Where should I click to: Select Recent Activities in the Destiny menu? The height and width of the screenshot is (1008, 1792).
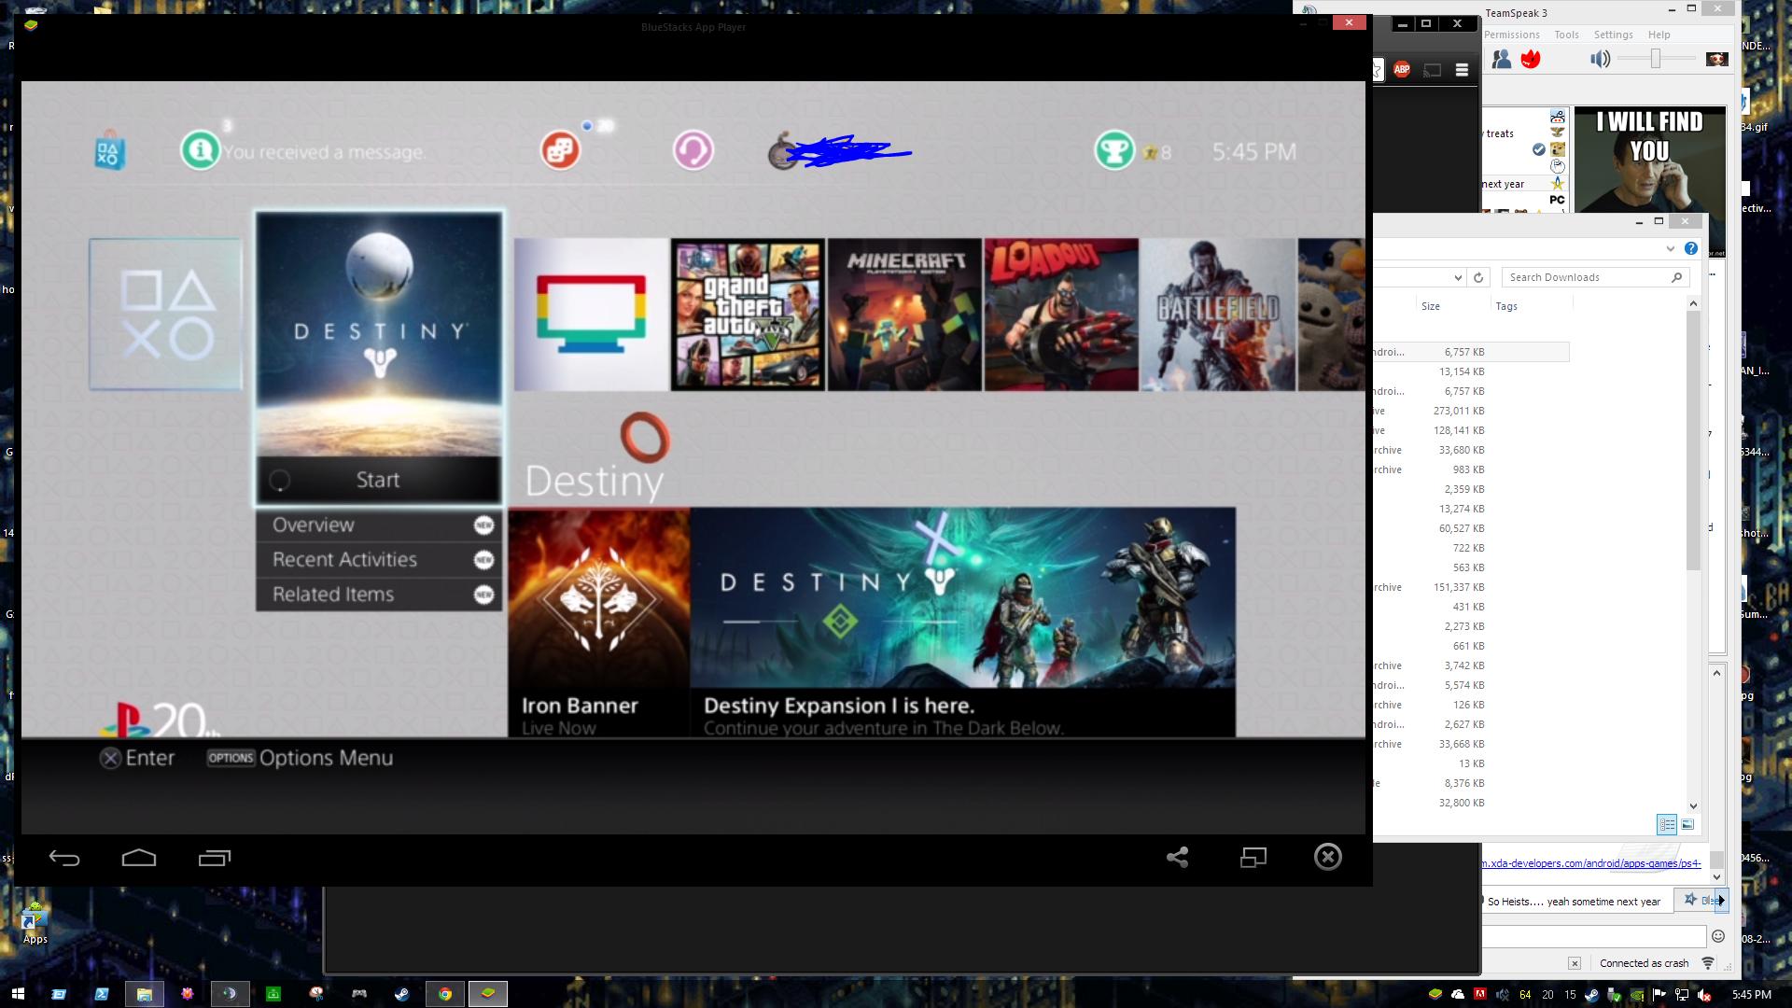[x=343, y=559]
